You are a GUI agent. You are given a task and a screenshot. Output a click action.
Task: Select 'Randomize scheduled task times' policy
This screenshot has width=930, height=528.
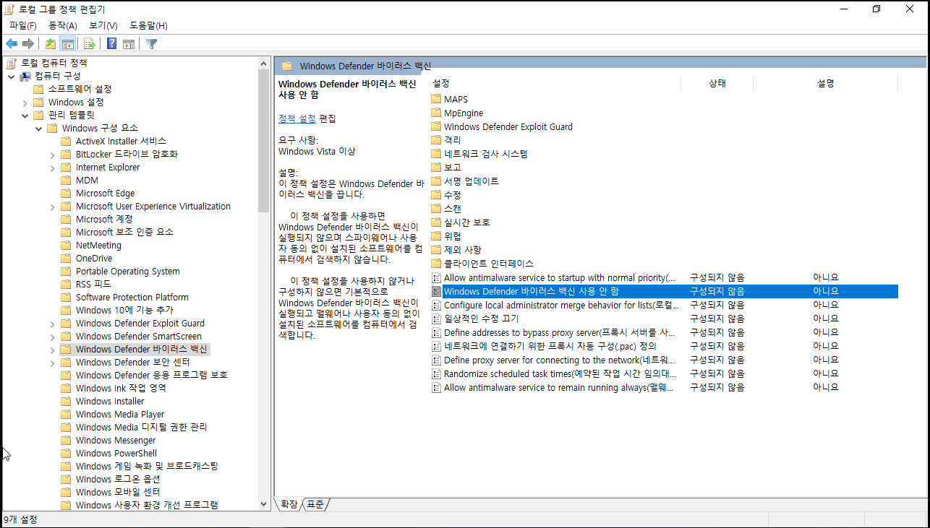(x=664, y=373)
